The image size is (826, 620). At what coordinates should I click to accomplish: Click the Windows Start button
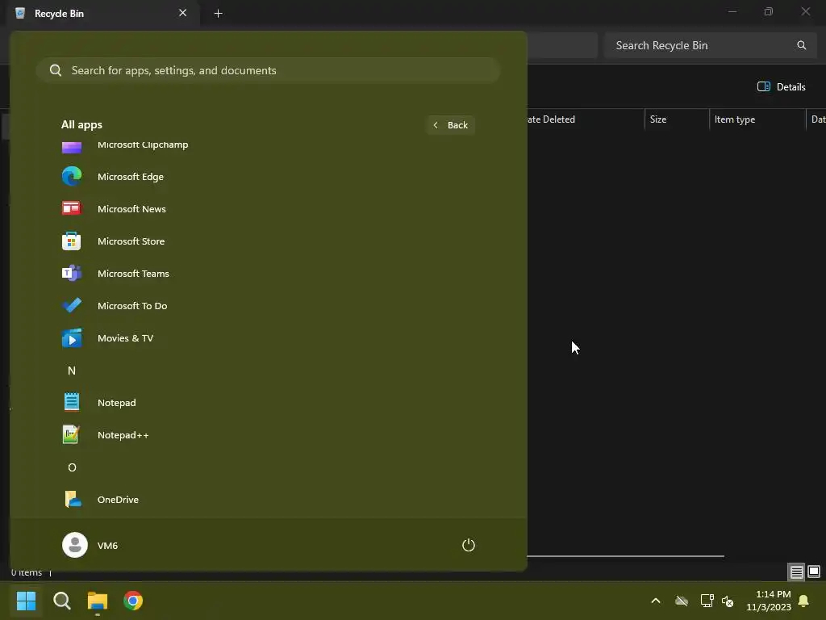(x=27, y=601)
